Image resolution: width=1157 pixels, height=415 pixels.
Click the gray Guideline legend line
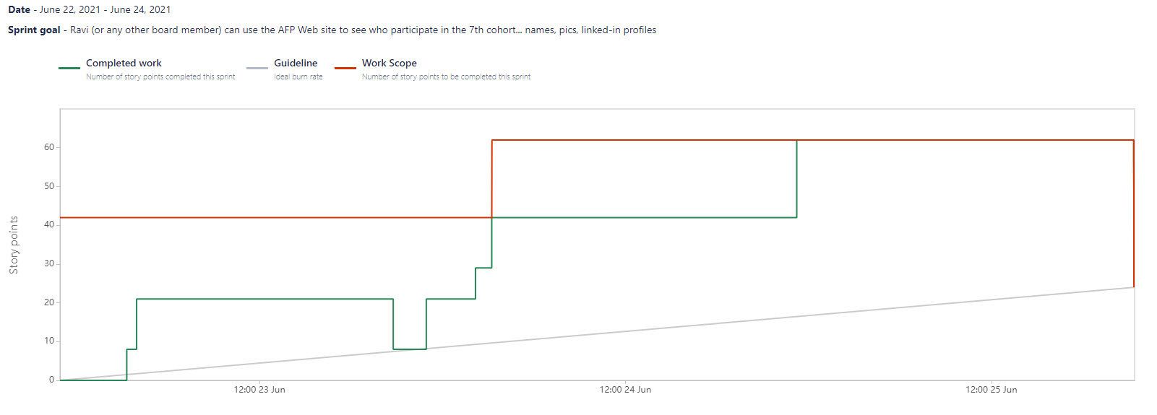coord(257,68)
